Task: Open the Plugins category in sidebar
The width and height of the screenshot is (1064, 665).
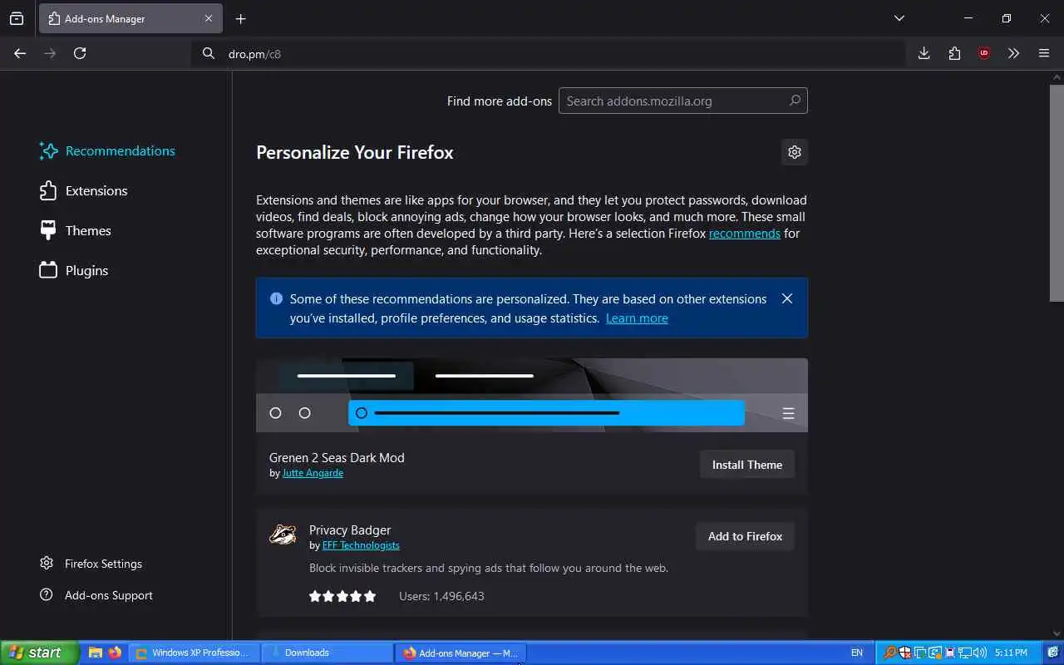Action: click(74, 270)
